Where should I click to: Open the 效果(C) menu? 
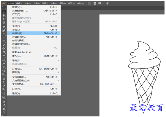point(54,3)
